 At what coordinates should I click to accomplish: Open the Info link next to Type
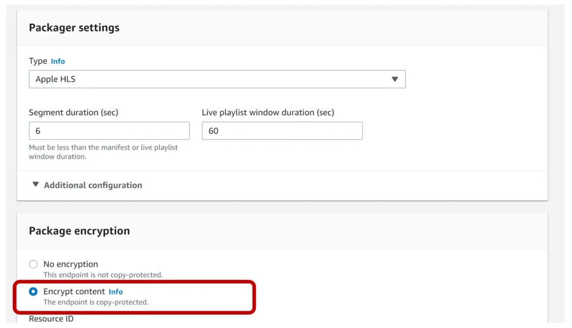point(58,61)
